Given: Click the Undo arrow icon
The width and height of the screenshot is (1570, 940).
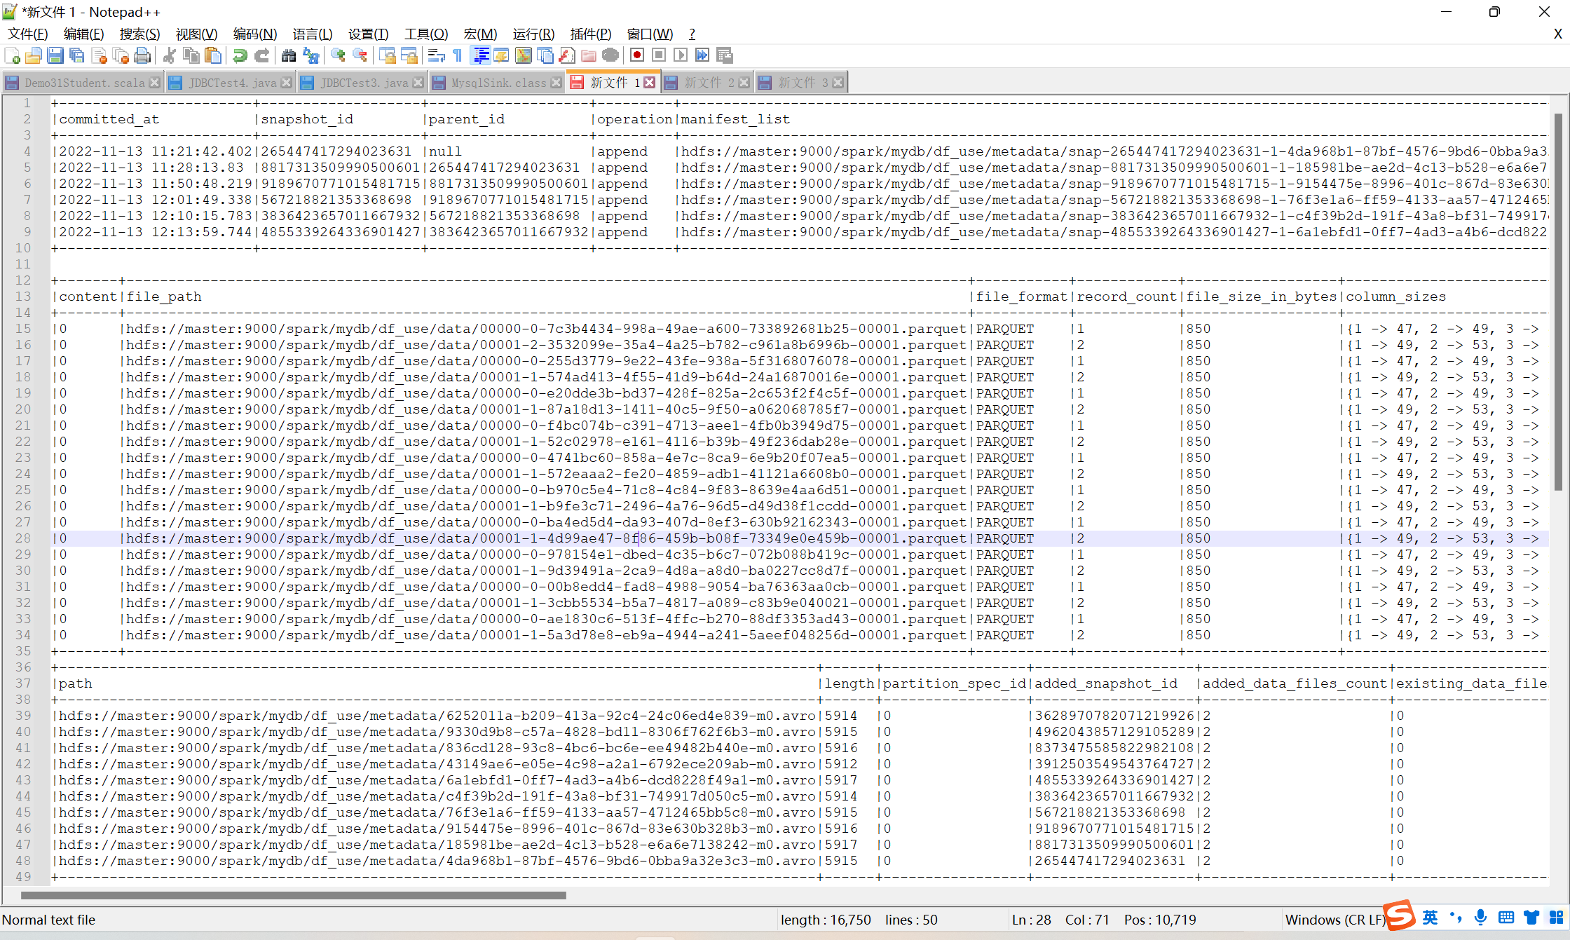Looking at the screenshot, I should tap(240, 55).
